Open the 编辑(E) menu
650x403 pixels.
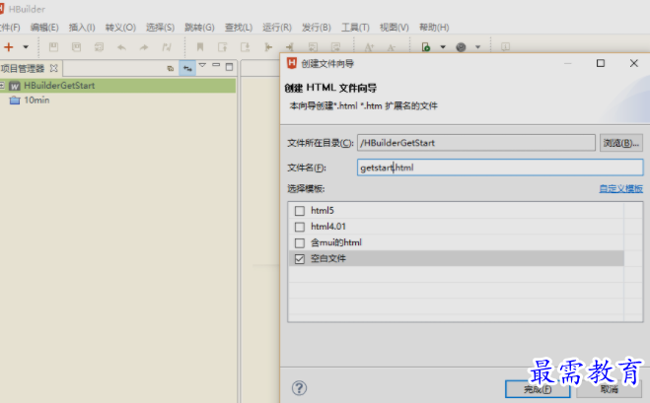point(44,28)
